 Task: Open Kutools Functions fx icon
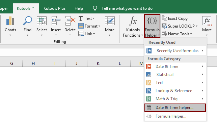(133, 21)
